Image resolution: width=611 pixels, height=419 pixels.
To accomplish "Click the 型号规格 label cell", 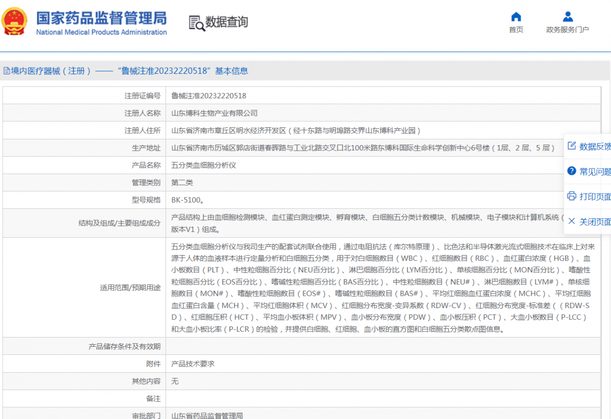I will tap(85, 200).
